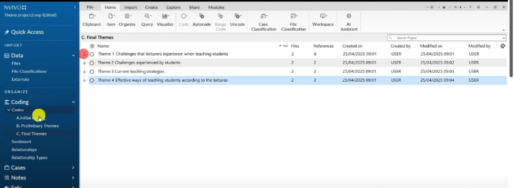Screen dimensions: 514x188
Task: Open the help question mark icon
Action: click(470, 7)
